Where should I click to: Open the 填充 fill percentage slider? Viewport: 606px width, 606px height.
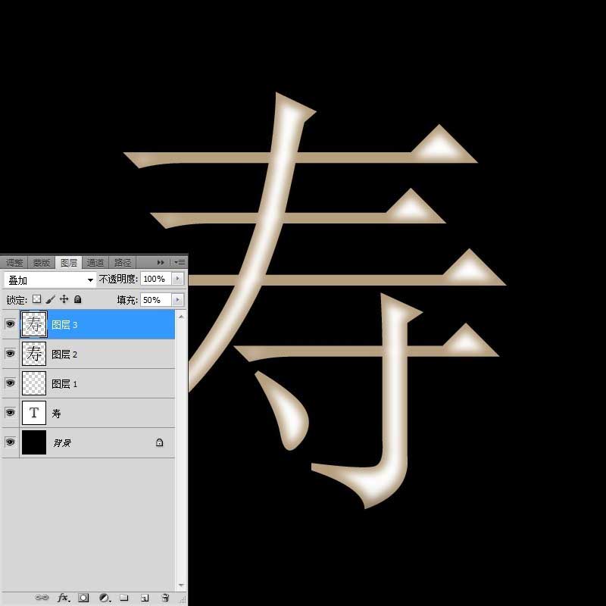tap(178, 299)
